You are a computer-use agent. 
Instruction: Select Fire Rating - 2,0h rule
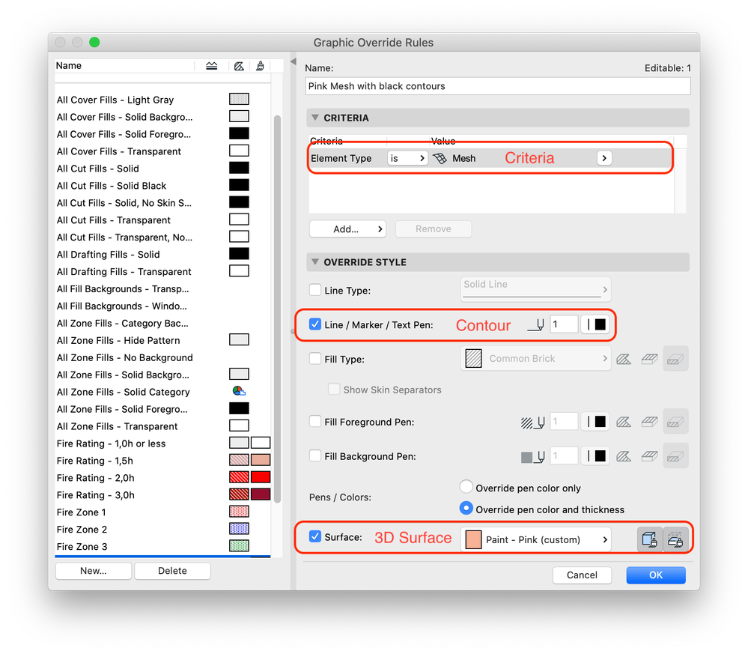(x=95, y=478)
